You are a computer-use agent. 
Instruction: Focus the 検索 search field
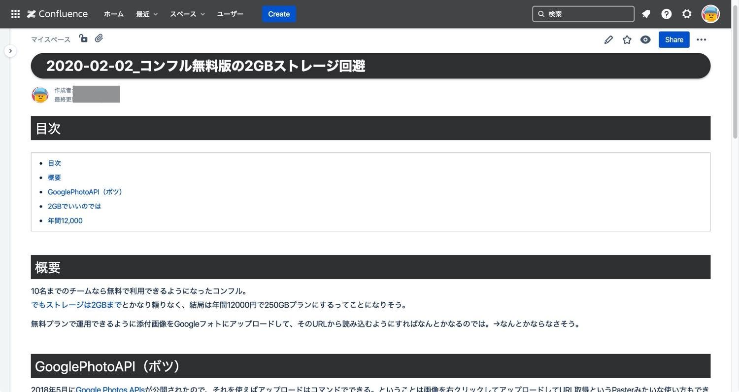583,14
